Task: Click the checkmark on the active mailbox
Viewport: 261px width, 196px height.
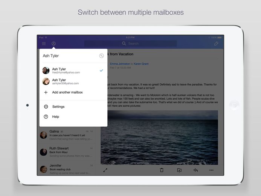Action: [x=101, y=70]
